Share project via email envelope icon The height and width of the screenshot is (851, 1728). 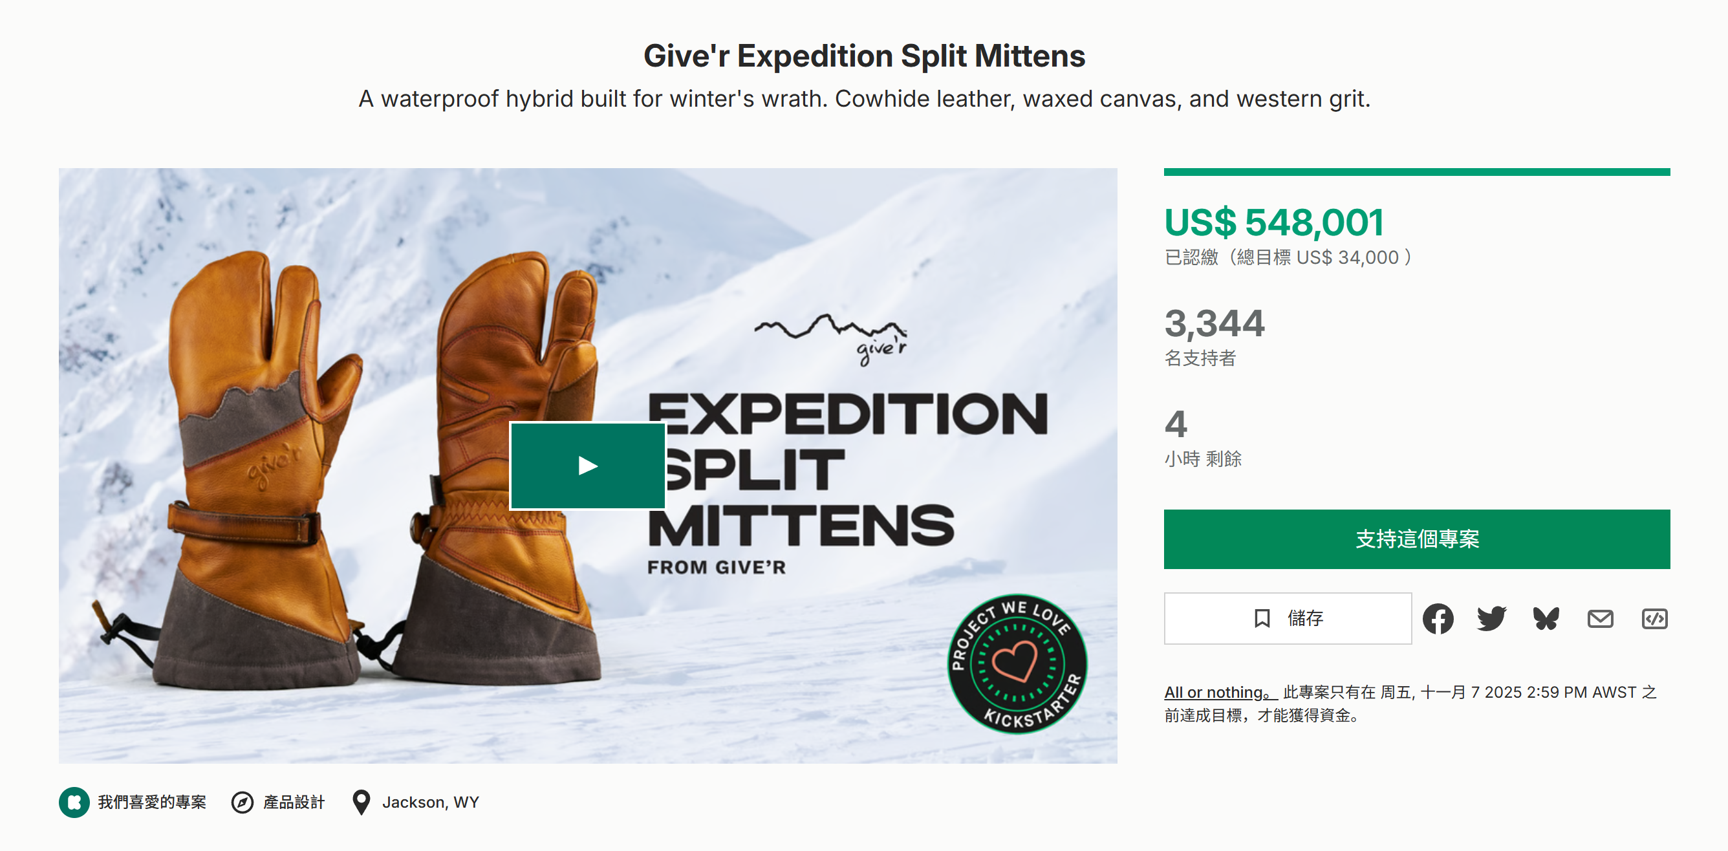click(x=1600, y=618)
